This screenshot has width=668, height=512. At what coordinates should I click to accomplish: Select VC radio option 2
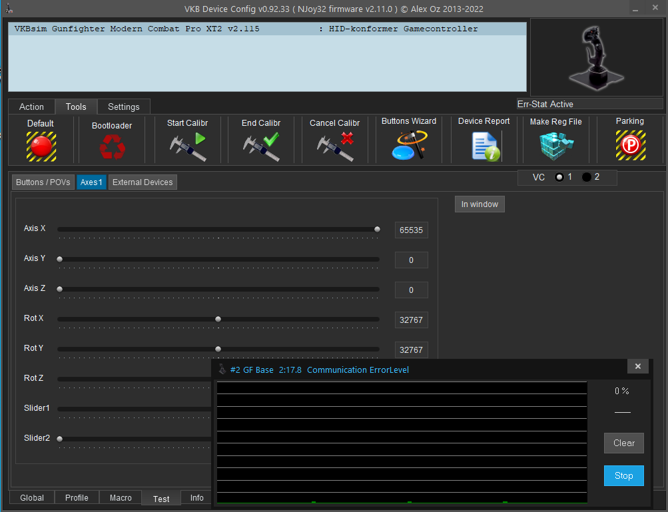click(587, 177)
